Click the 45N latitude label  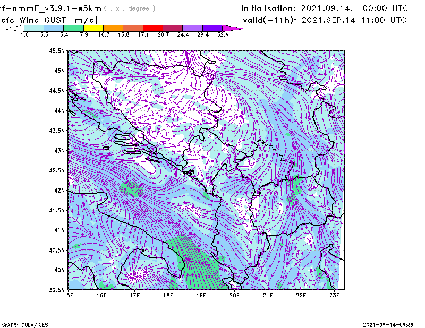click(x=59, y=71)
